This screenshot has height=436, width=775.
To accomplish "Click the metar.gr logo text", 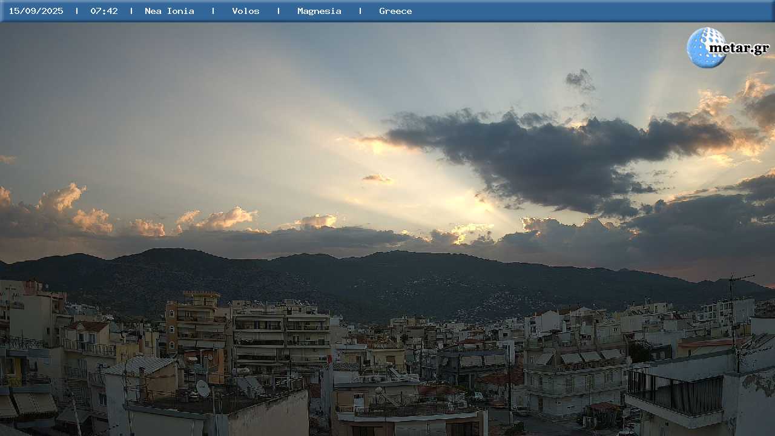I will 739,48.
